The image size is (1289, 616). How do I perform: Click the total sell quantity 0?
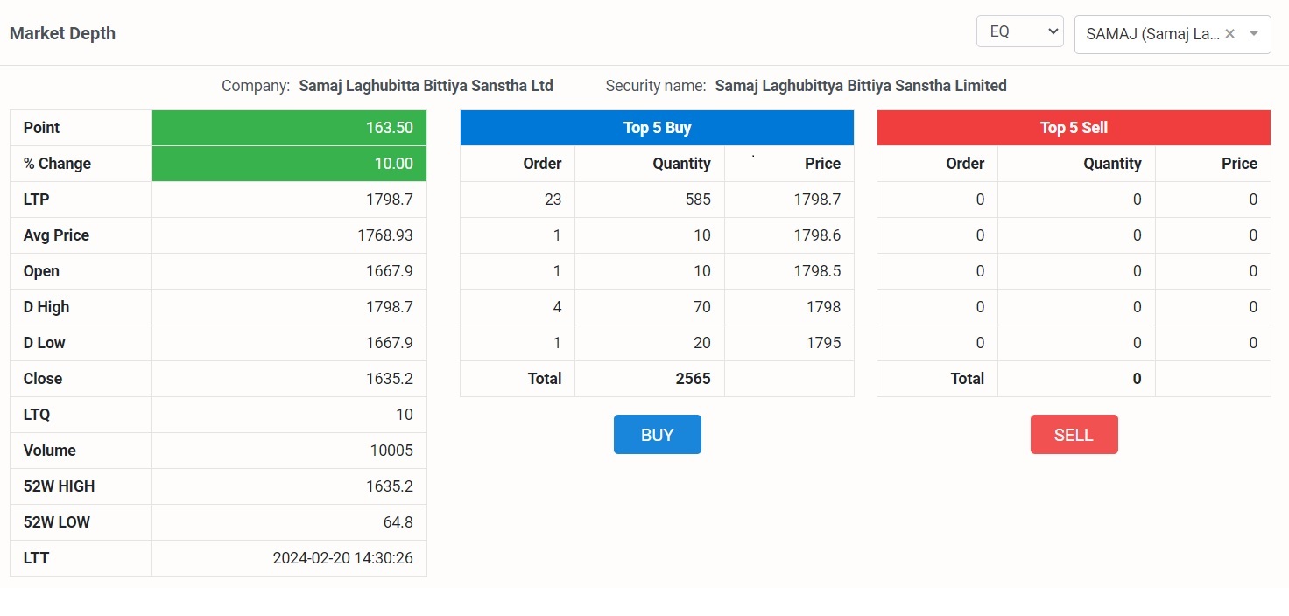[1137, 379]
